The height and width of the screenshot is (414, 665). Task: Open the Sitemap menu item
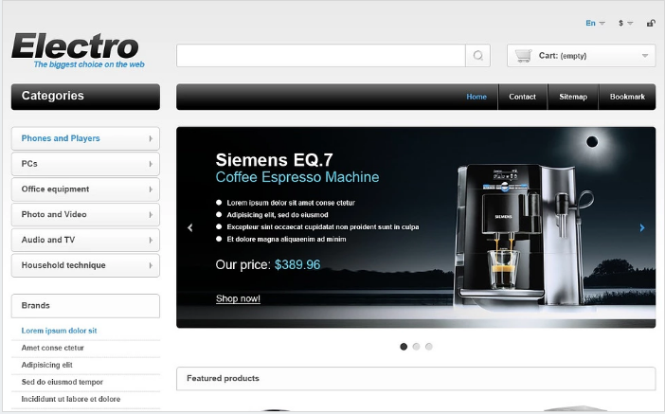573,97
